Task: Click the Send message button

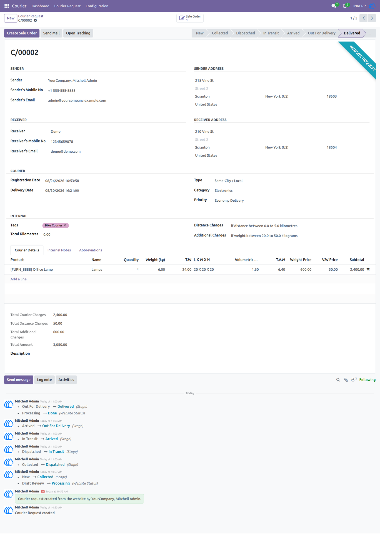Action: [x=19, y=380]
